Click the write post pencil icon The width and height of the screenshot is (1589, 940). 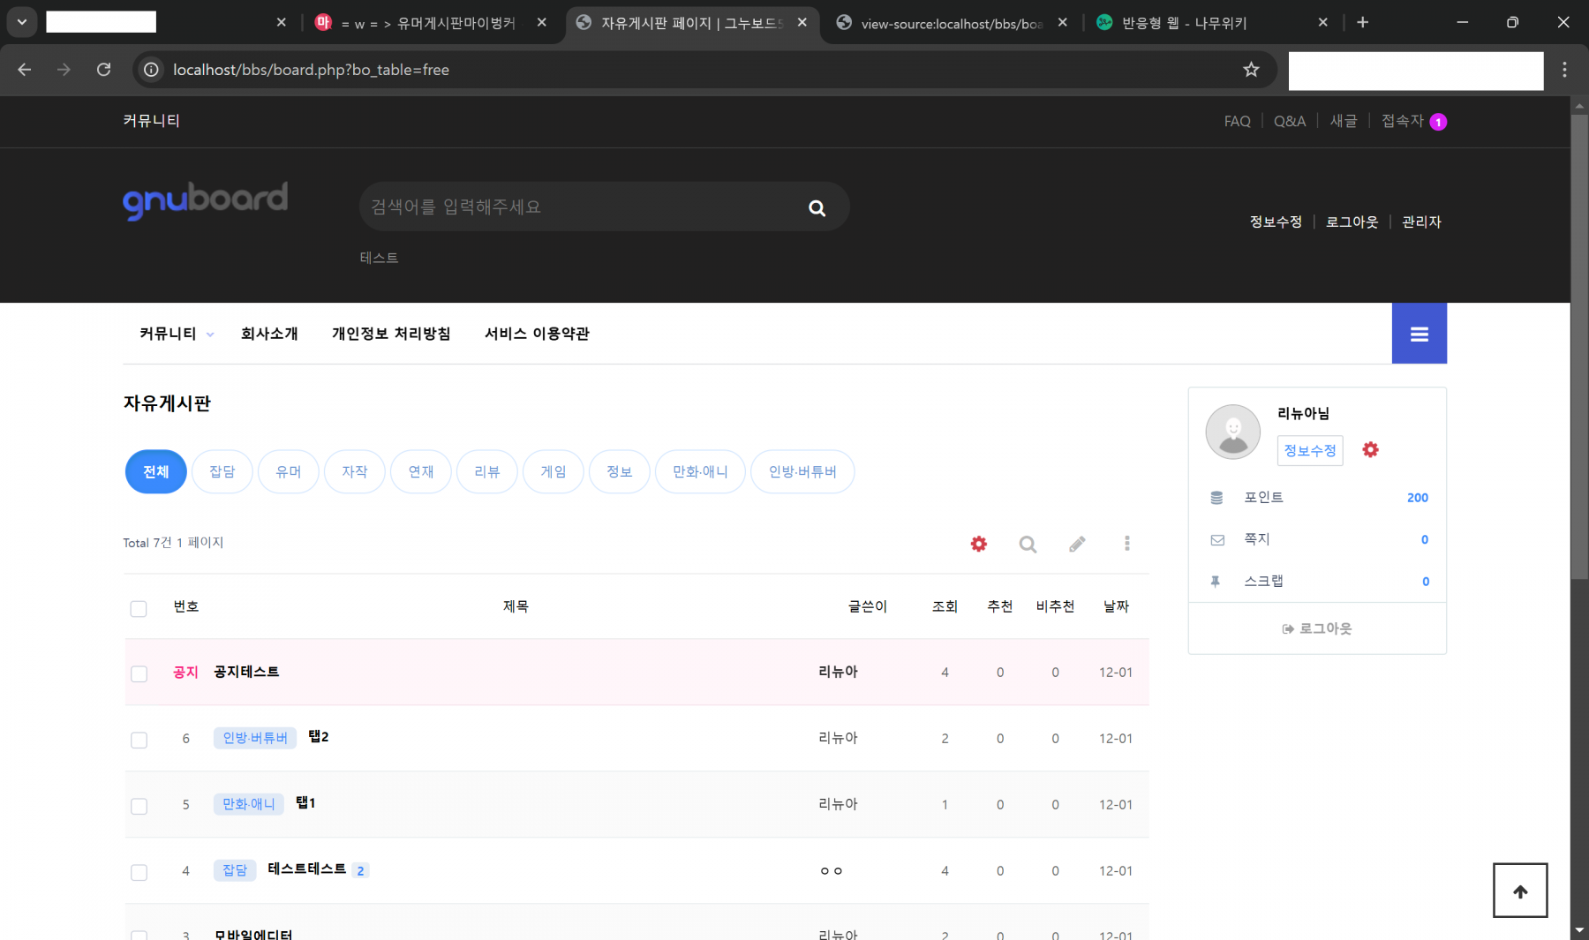(x=1077, y=544)
